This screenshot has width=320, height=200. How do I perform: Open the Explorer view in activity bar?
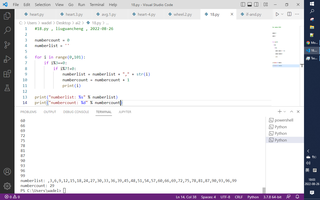pyautogui.click(x=7, y=16)
